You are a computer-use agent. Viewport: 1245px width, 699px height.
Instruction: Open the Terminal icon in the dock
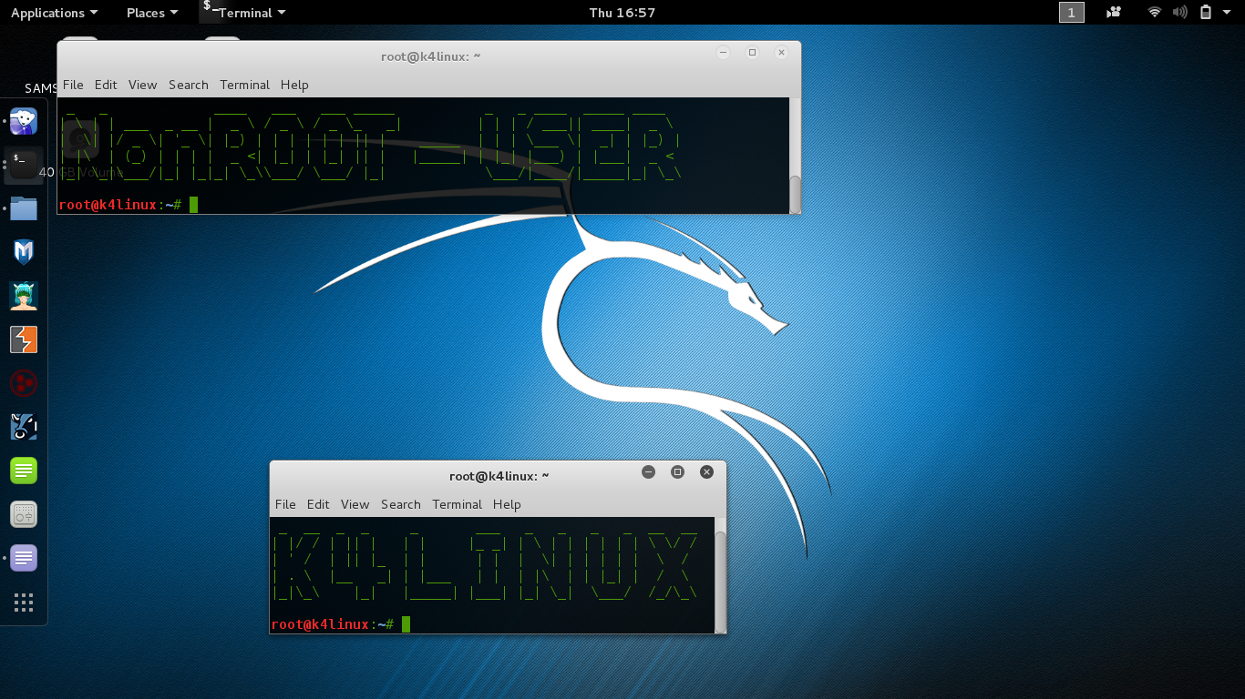(x=24, y=165)
